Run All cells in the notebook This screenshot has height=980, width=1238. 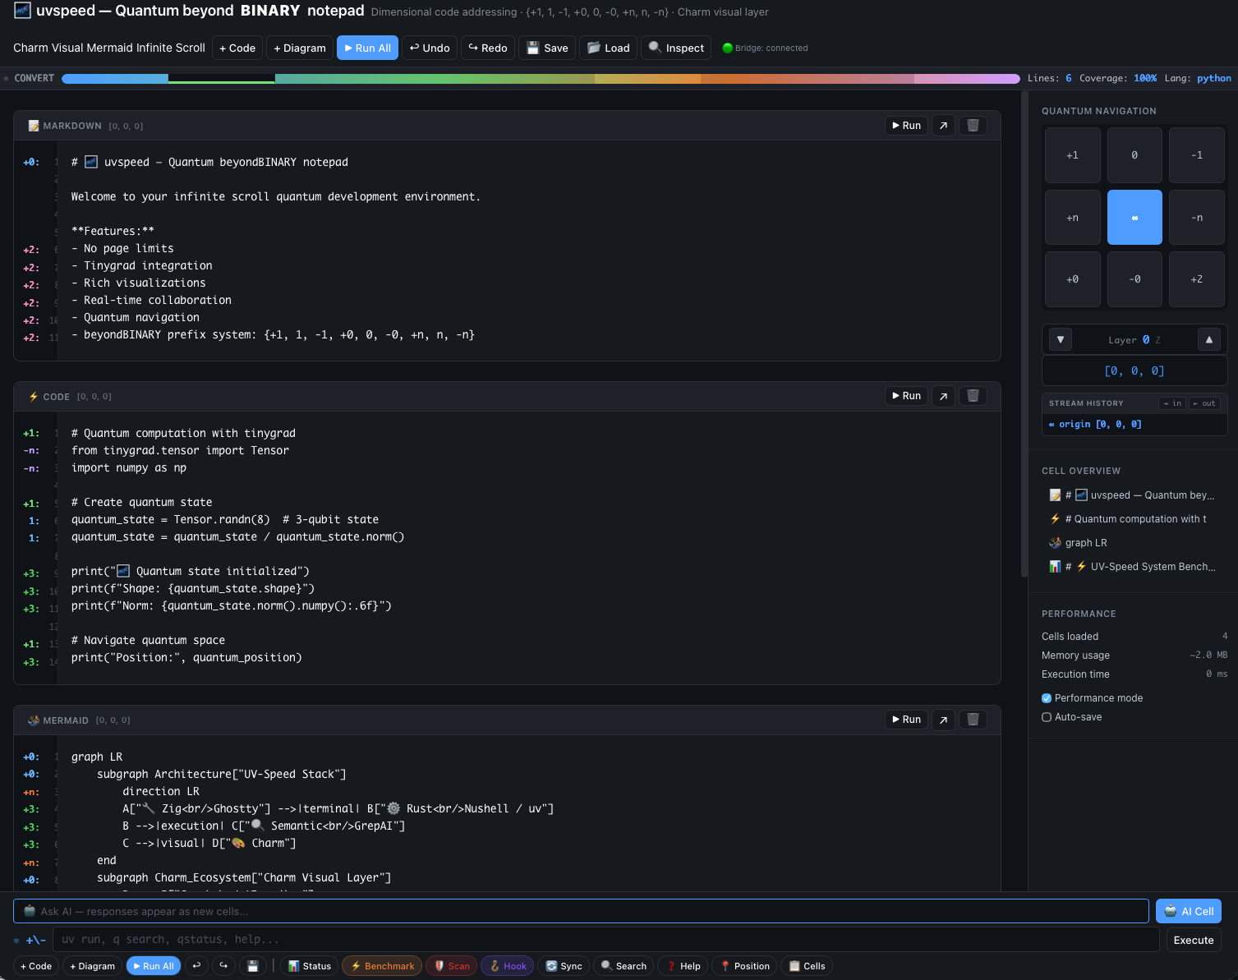pyautogui.click(x=367, y=48)
